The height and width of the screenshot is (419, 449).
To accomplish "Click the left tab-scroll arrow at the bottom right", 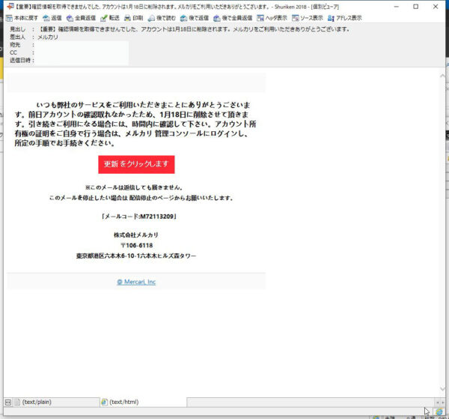I will [438, 403].
